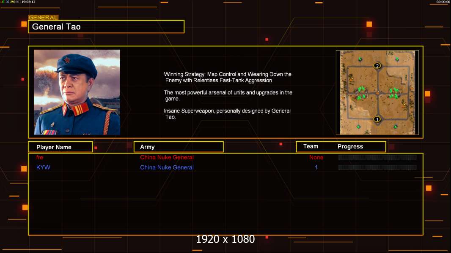Click the 00:00:00 timer readout
Screen dimensions: 451x253
(x=443, y=2)
